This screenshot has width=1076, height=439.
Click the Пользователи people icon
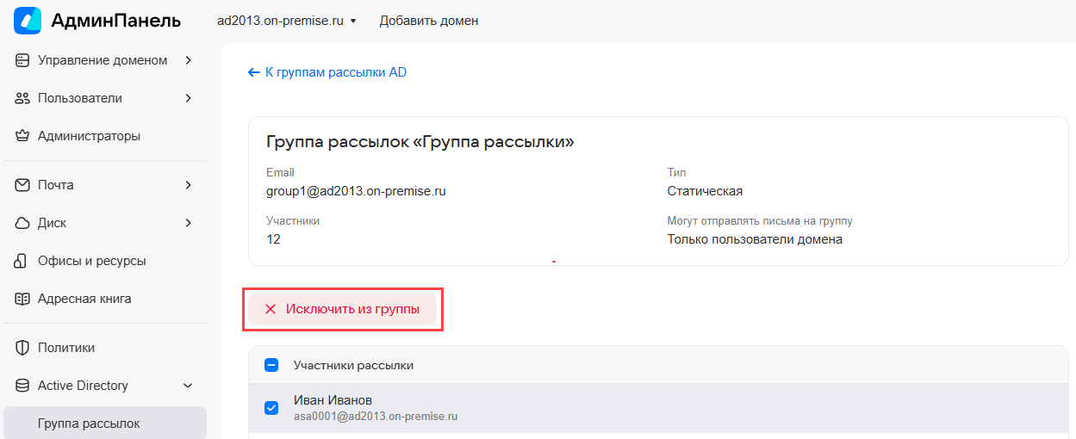pos(23,98)
